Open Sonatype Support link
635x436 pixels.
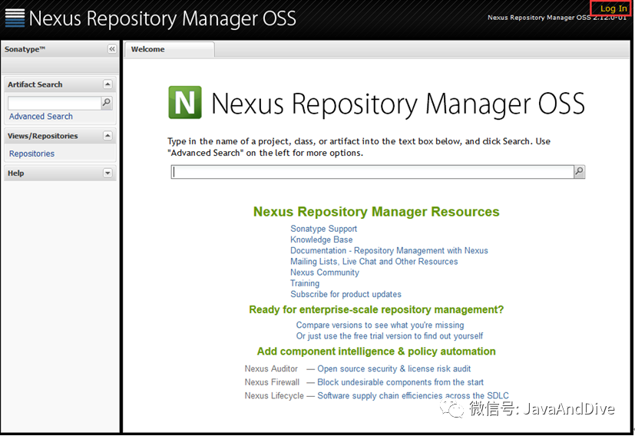click(x=323, y=229)
